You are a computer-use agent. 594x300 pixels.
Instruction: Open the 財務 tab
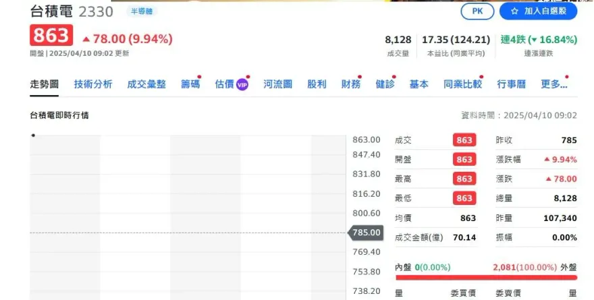click(350, 84)
